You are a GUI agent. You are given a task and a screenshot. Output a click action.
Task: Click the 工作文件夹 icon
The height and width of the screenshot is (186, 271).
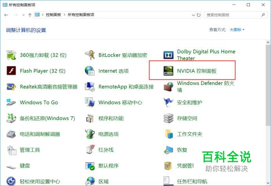(169, 134)
